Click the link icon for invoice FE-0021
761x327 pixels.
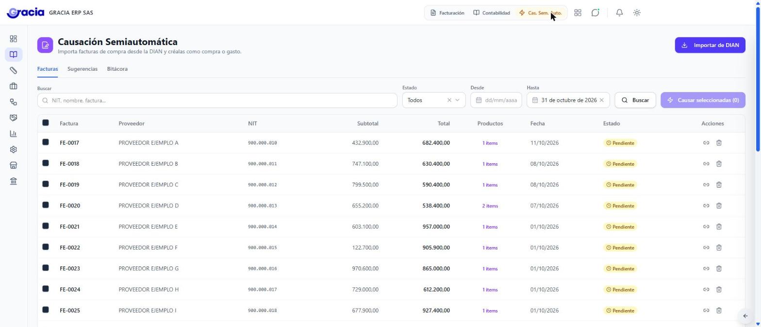(706, 227)
